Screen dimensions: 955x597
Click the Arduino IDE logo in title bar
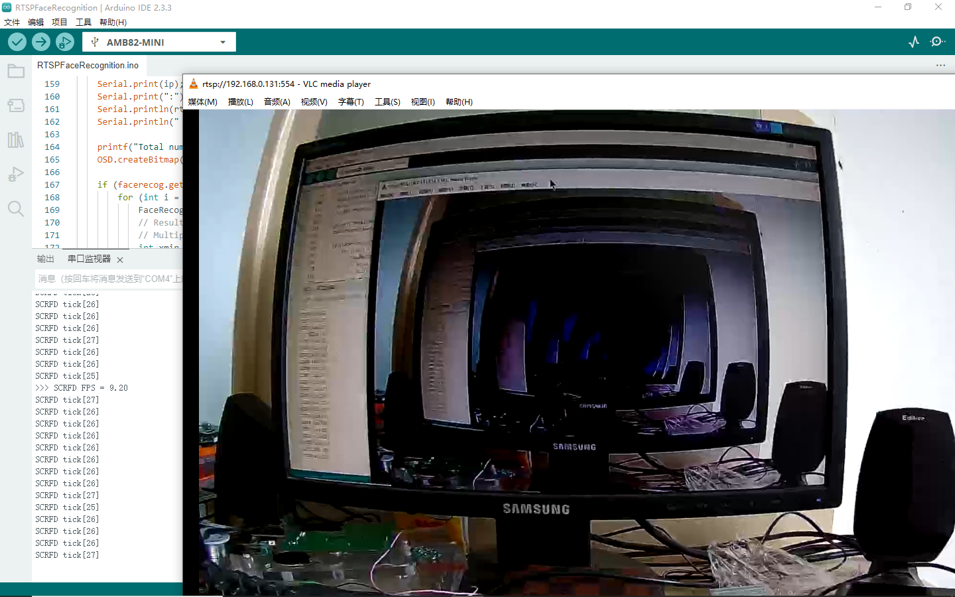tap(7, 7)
